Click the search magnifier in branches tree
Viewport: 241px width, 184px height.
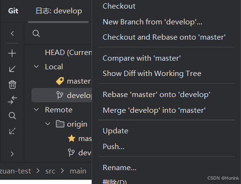[36, 33]
